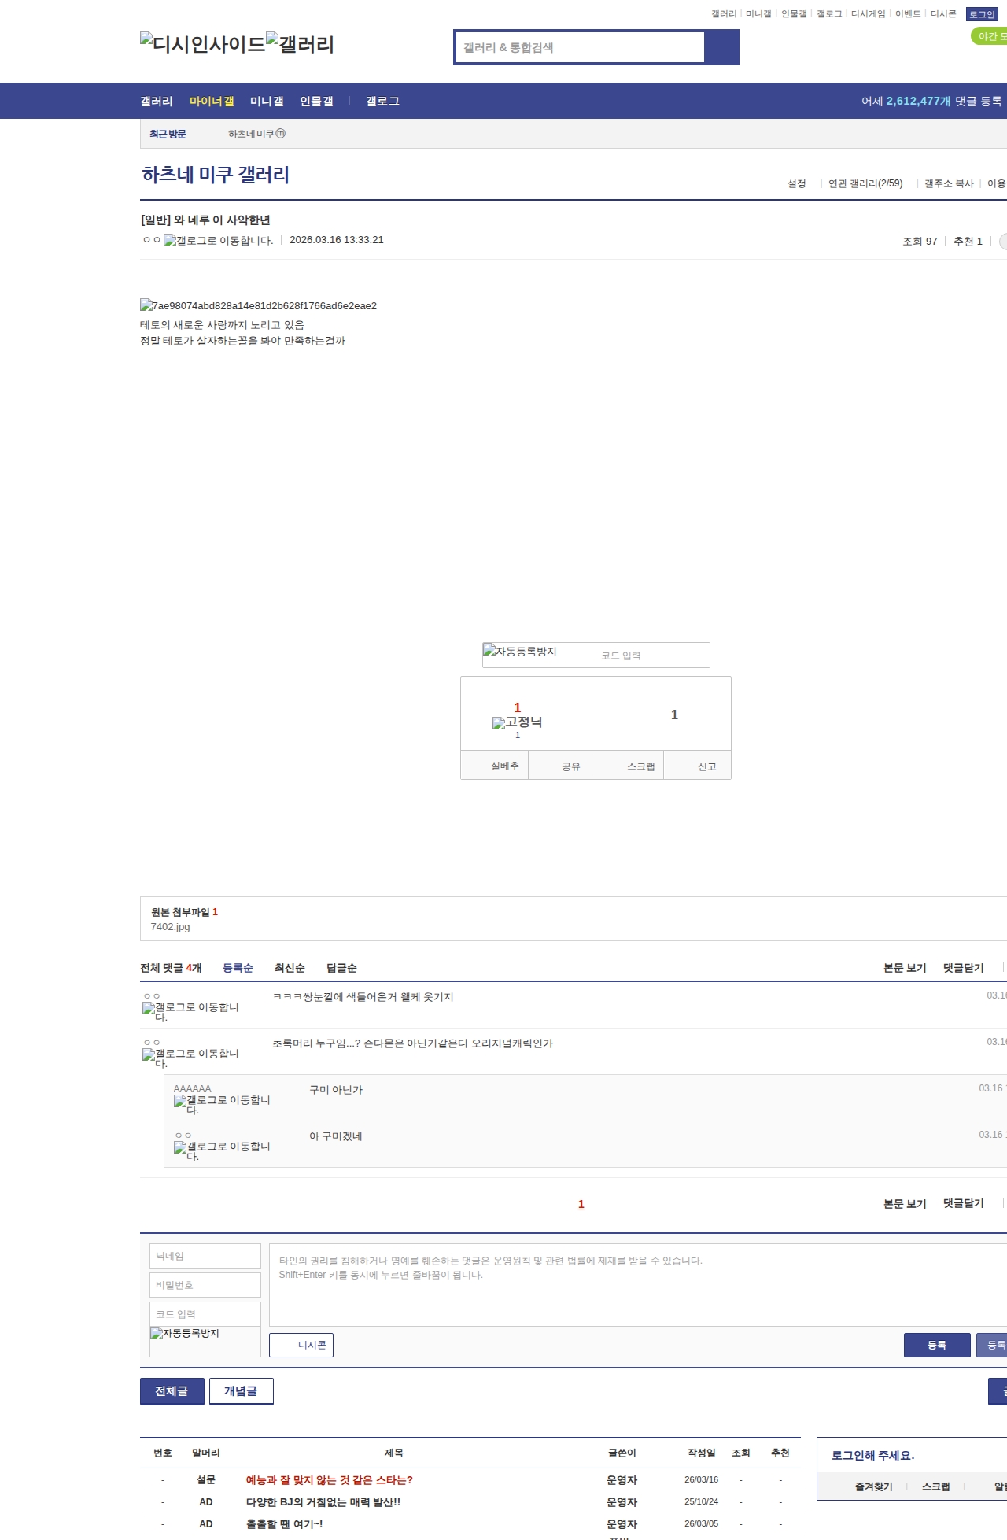This screenshot has width=1007, height=1540.
Task: Click the broken post image 7ae98074abd
Action: pos(258,305)
